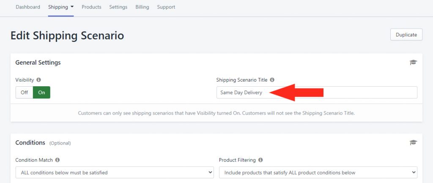Image resolution: width=433 pixels, height=183 pixels.
Task: Expand the Product Filtering dropdown
Action: tap(318, 172)
